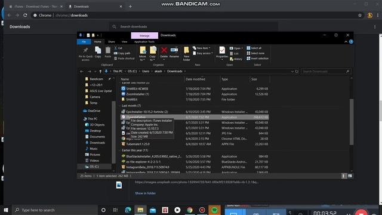The image size is (382, 215).
Task: Open Mail app from taskbar
Action: (153, 210)
